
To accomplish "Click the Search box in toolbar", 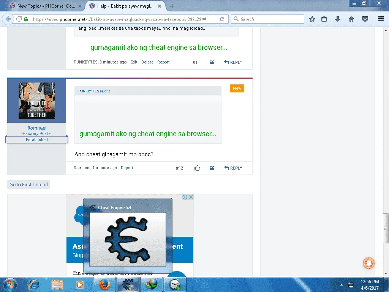I will pos(267,19).
